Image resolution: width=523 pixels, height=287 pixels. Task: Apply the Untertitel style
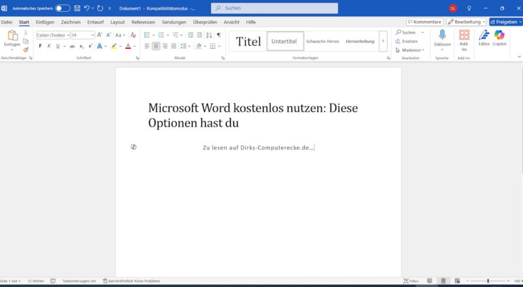click(285, 41)
